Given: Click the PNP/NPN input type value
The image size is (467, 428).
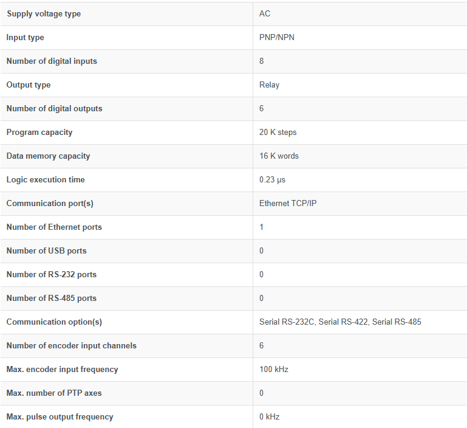Looking at the screenshot, I should tap(277, 38).
